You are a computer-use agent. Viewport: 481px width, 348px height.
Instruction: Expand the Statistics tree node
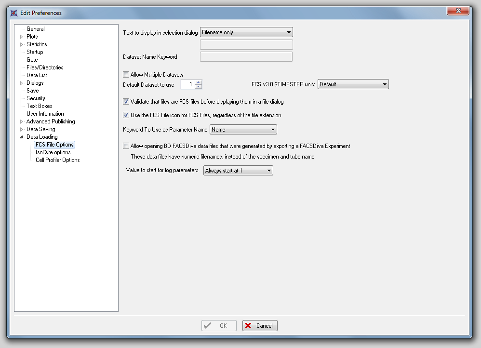[x=21, y=44]
